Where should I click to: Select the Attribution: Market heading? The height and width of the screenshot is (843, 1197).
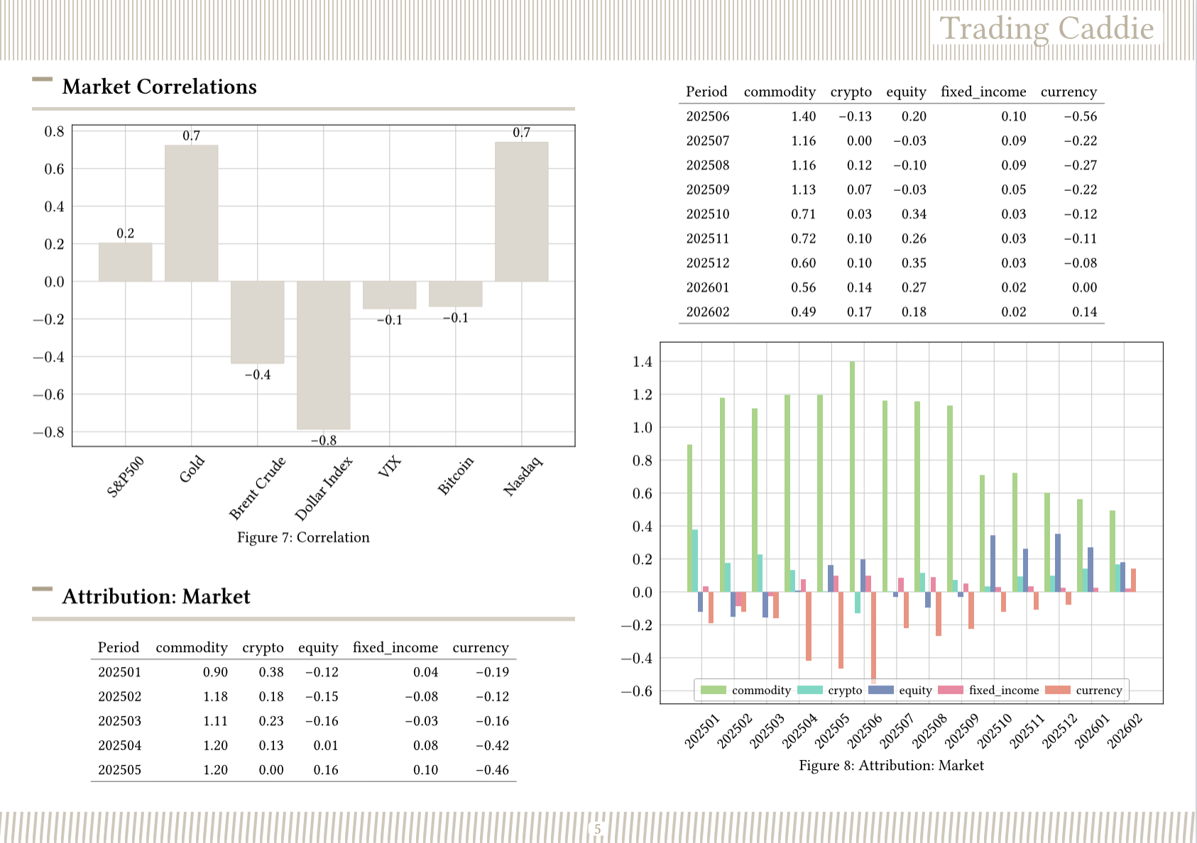(156, 597)
